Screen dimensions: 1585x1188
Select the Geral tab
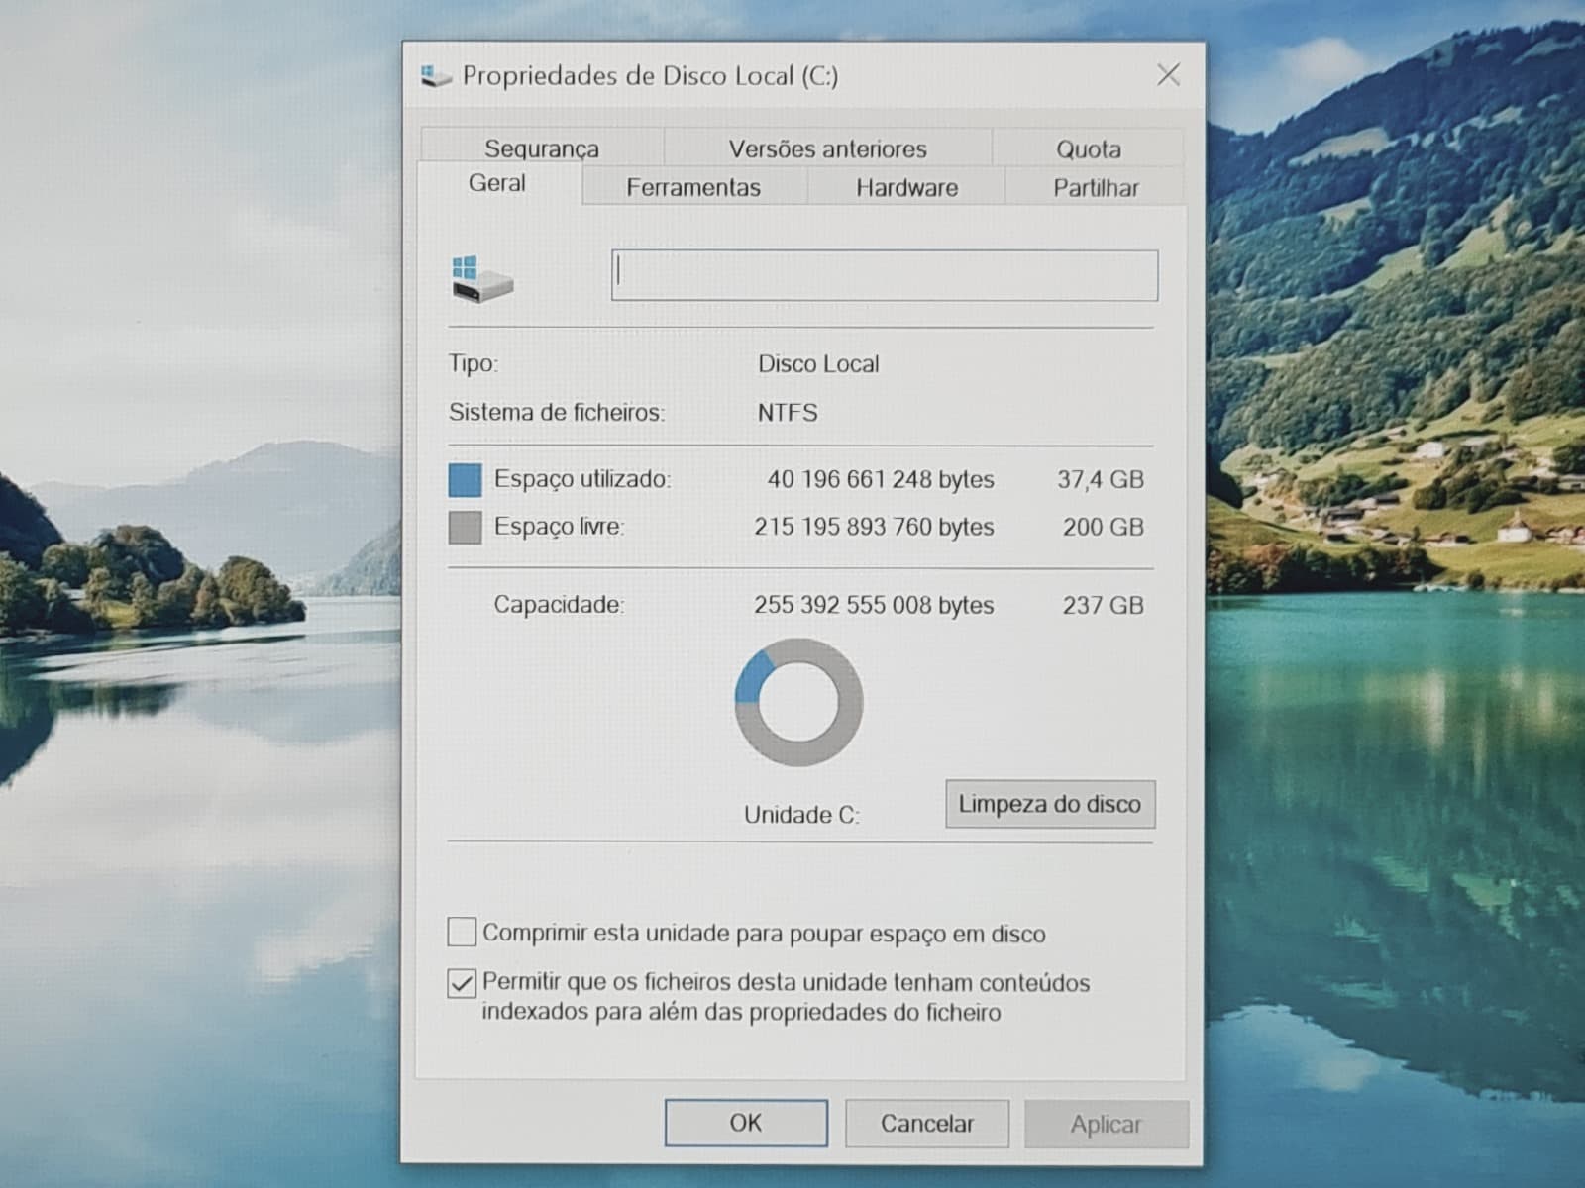497,183
